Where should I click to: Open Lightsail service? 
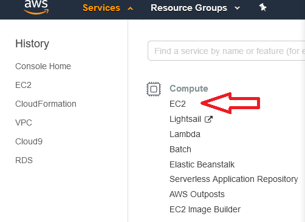tap(185, 119)
